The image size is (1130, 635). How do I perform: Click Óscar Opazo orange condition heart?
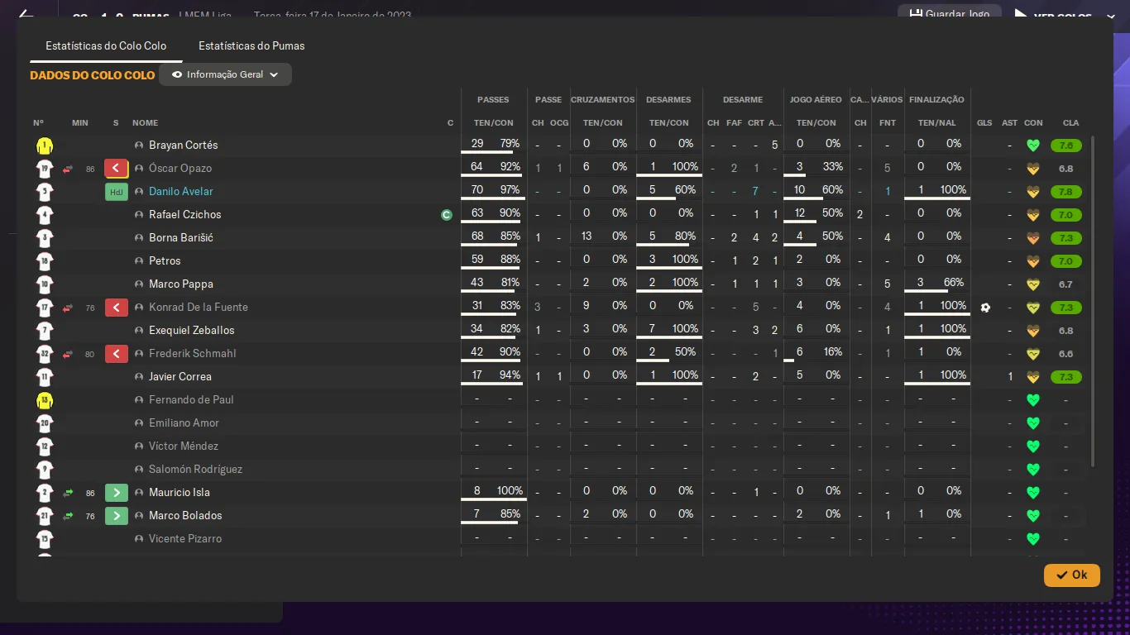pyautogui.click(x=1032, y=169)
